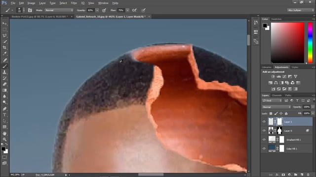Open brush Opacity slider dropdown
This screenshot has width=316, height=177.
click(97, 10)
